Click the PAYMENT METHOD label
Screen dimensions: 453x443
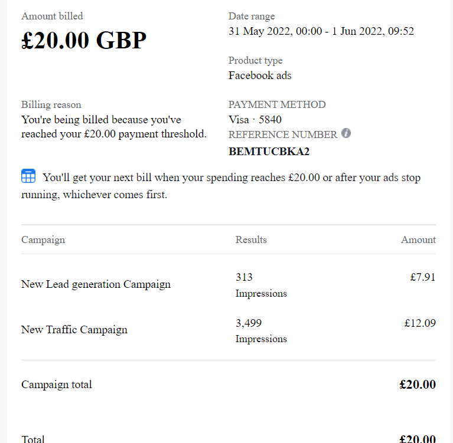(277, 104)
